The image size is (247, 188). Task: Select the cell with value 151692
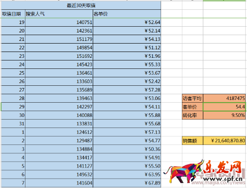click(59, 56)
